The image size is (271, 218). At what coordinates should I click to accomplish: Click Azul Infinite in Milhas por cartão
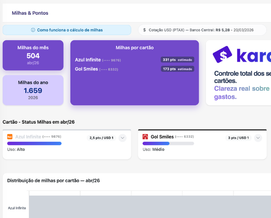tap(88, 60)
